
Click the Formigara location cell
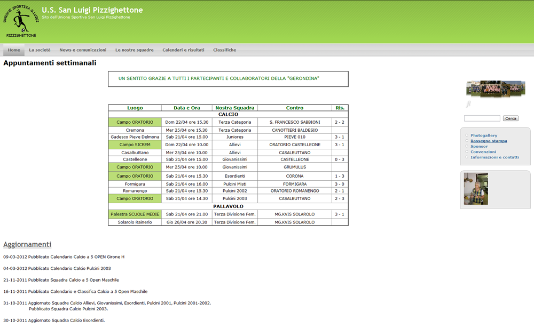point(135,184)
